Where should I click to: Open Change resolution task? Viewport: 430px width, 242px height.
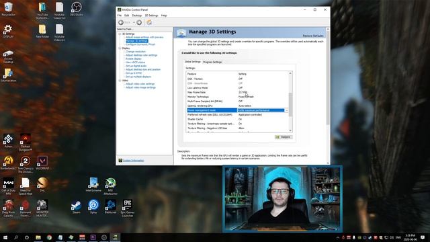pos(136,52)
